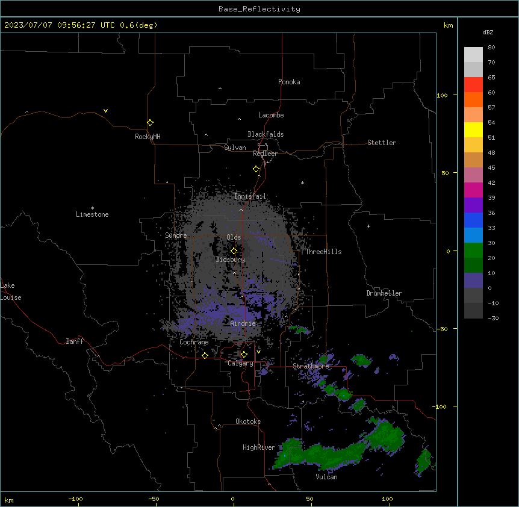Click the -100 tick on bottom axis
Screen dimensions: 519x507
[75, 499]
